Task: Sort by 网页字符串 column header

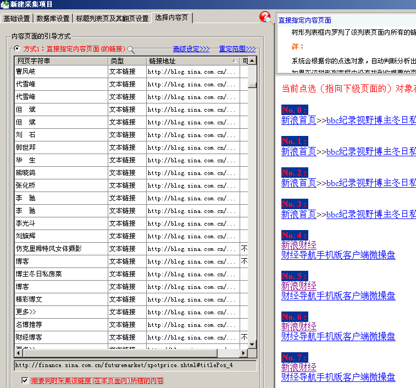Action: pos(62,61)
